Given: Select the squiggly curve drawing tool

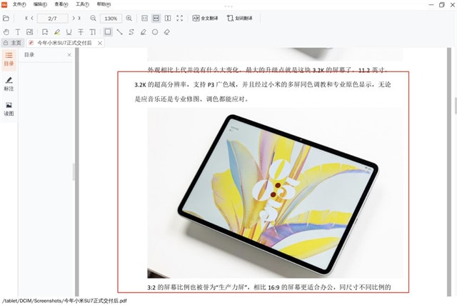Looking at the screenshot, I should click(x=131, y=32).
